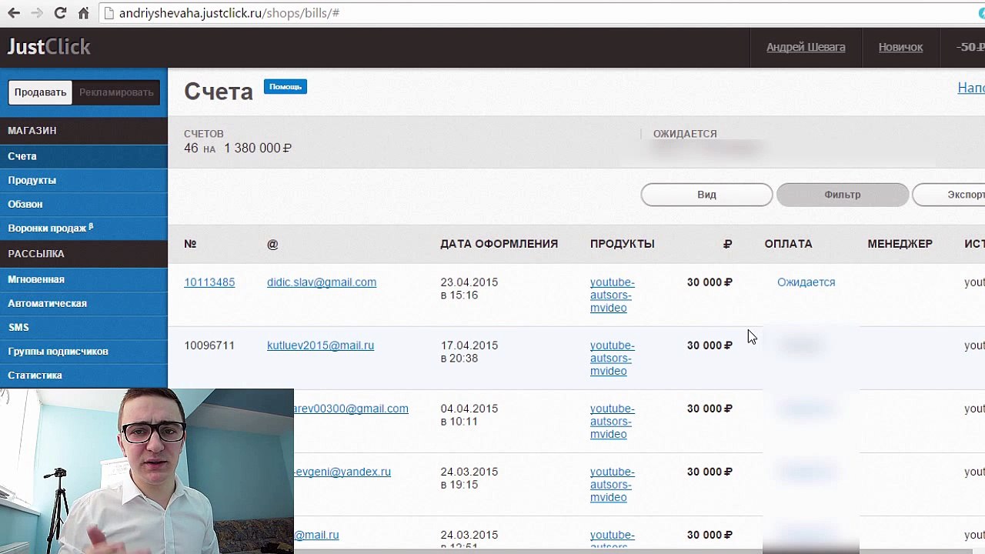Viewport: 985px width, 554px height.
Task: Go to the browser Home icon
Action: click(x=84, y=13)
